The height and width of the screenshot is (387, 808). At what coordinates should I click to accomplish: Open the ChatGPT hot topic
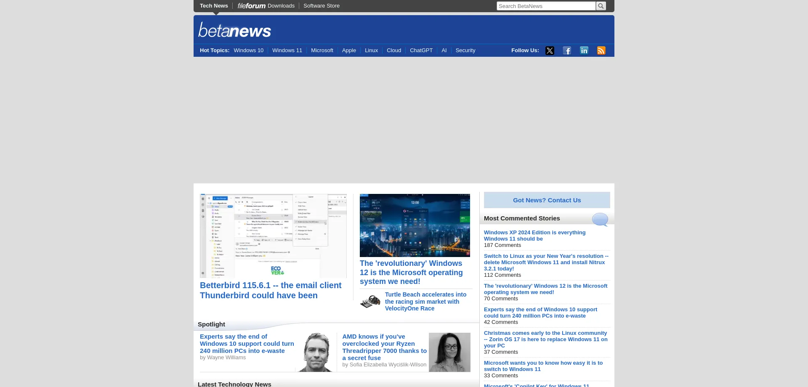pos(421,50)
